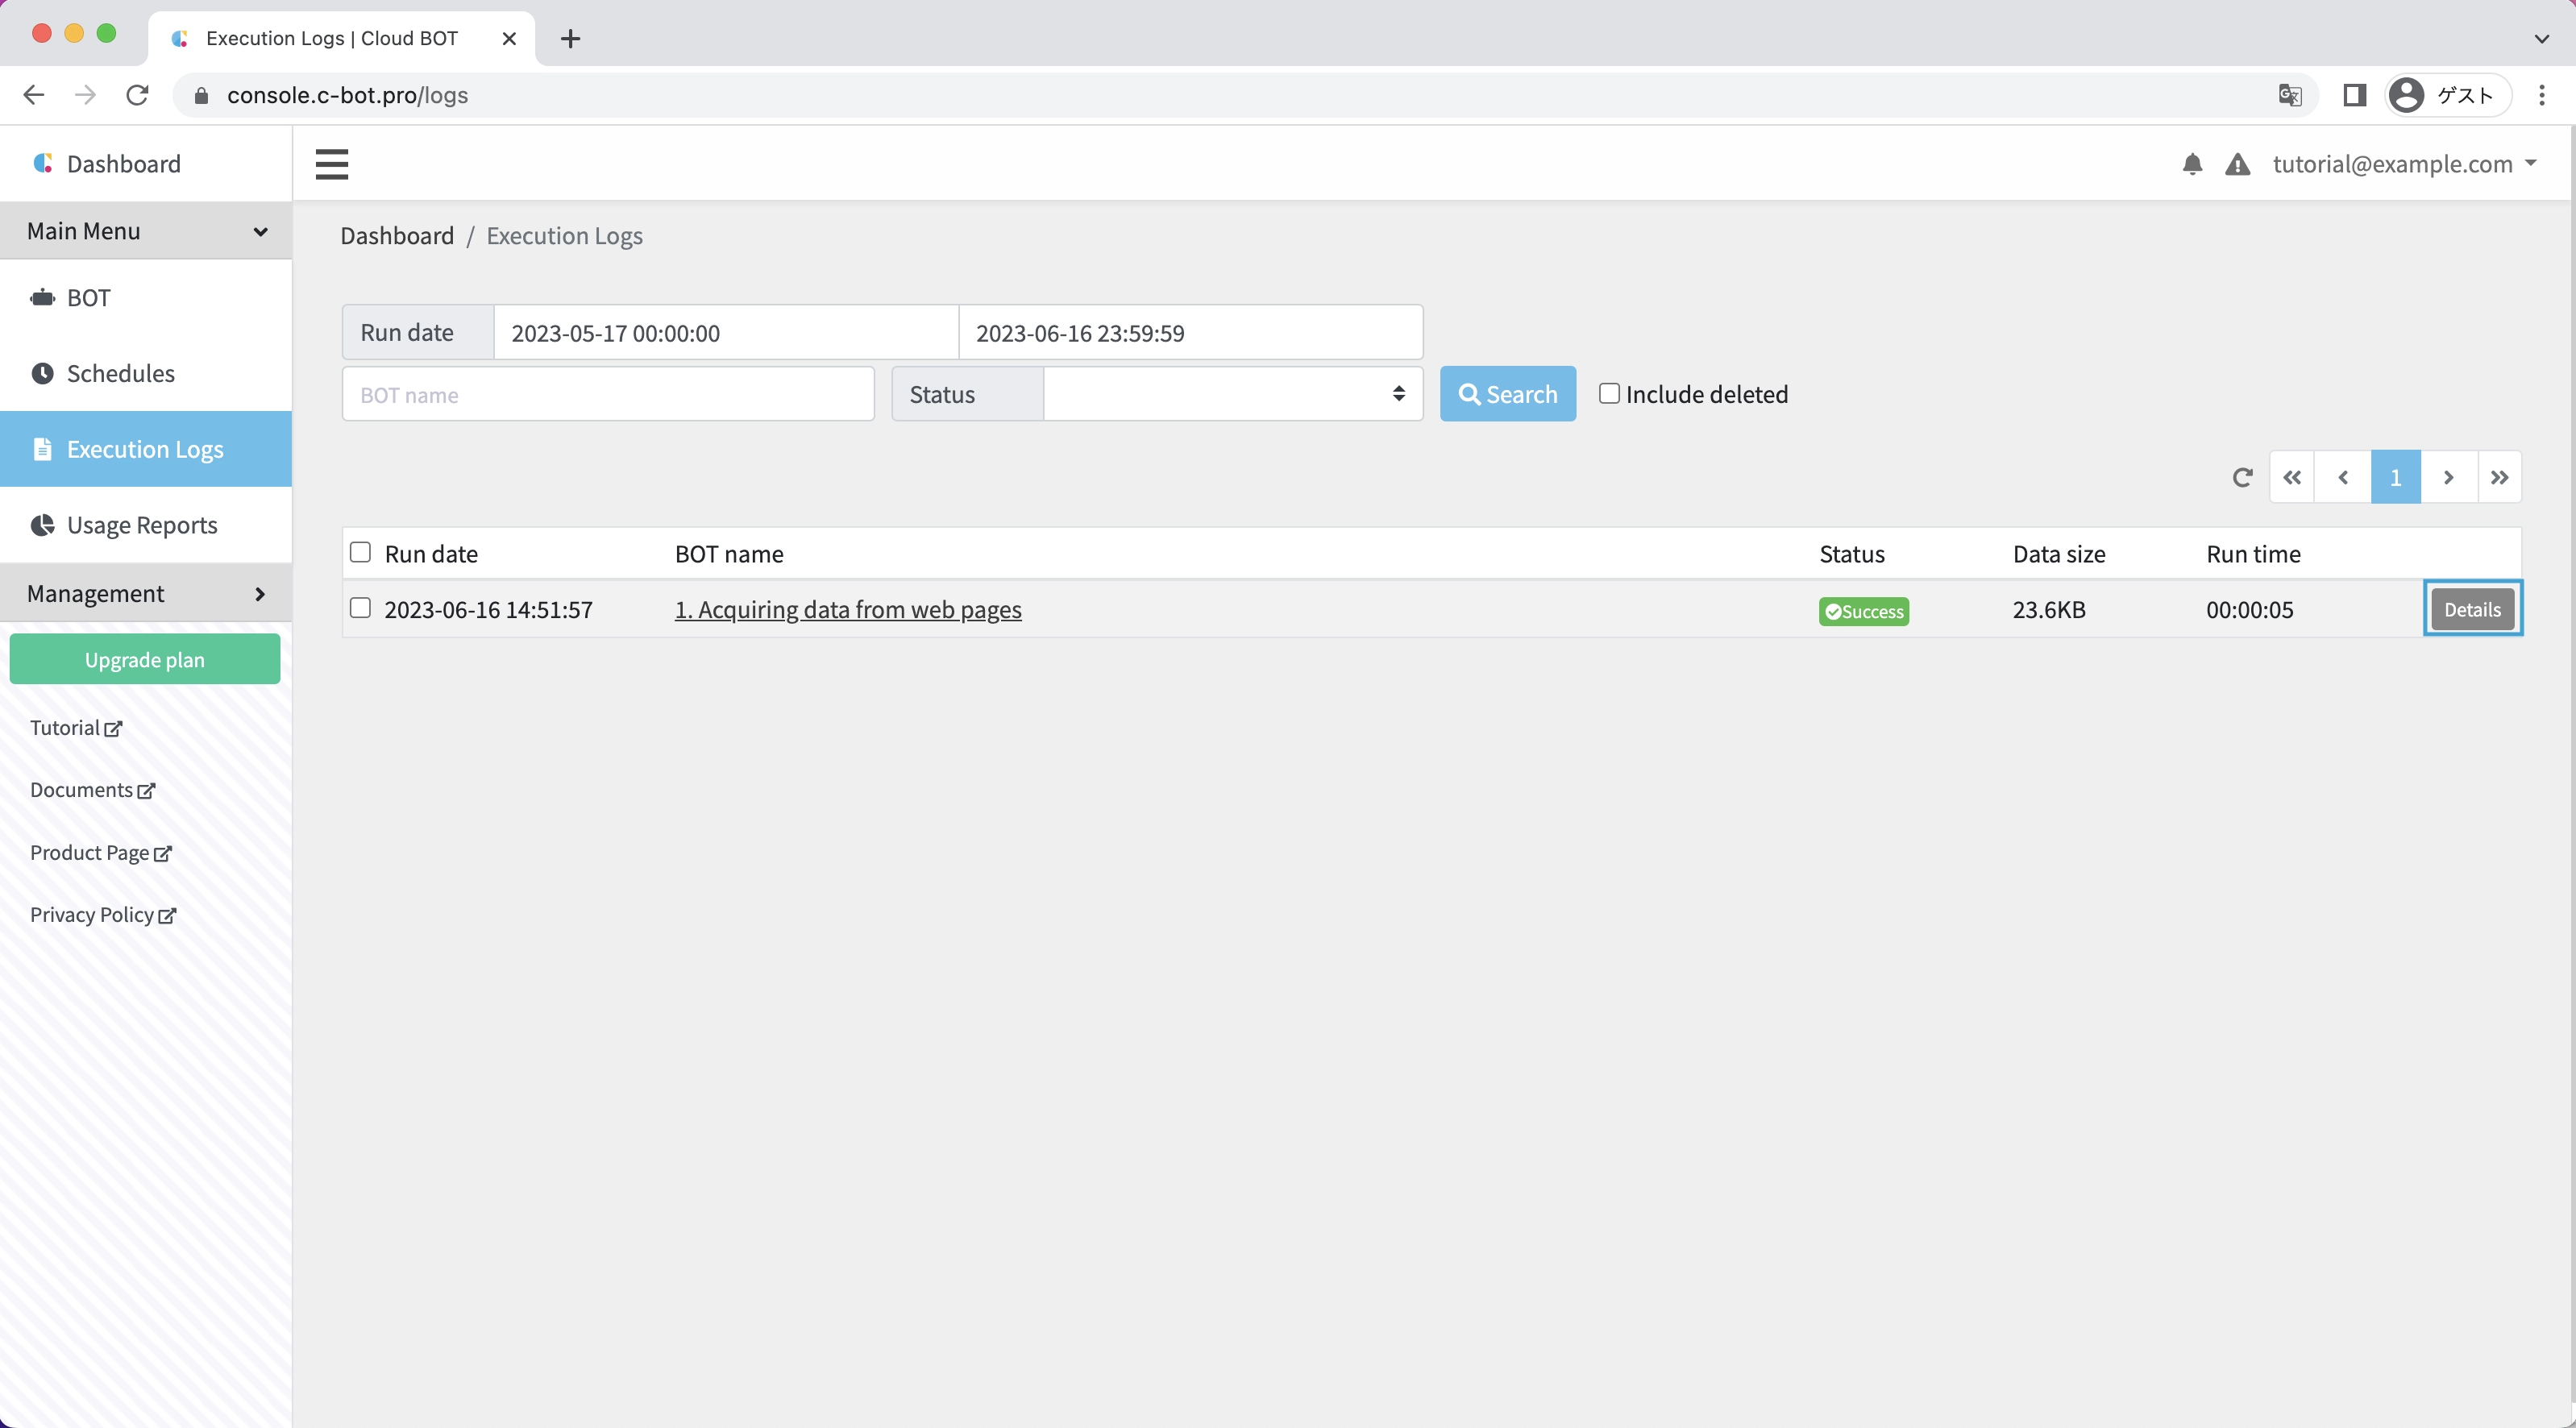
Task: Collapse the Main Menu section
Action: pyautogui.click(x=146, y=231)
